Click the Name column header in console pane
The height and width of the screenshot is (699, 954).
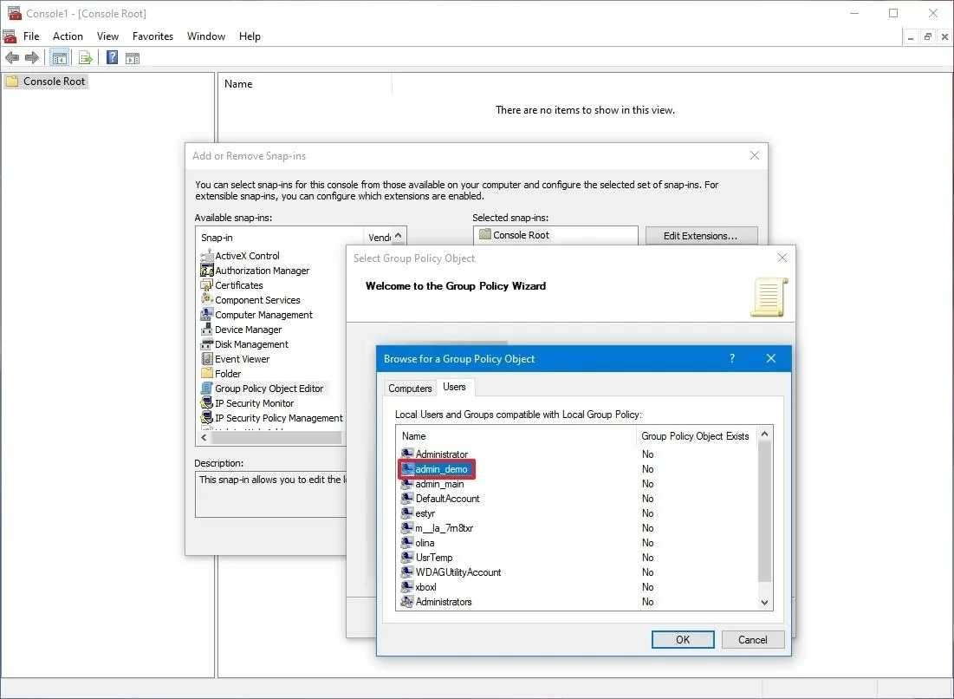pyautogui.click(x=307, y=84)
